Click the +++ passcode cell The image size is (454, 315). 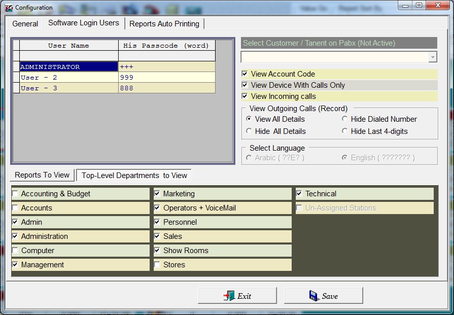(x=167, y=66)
